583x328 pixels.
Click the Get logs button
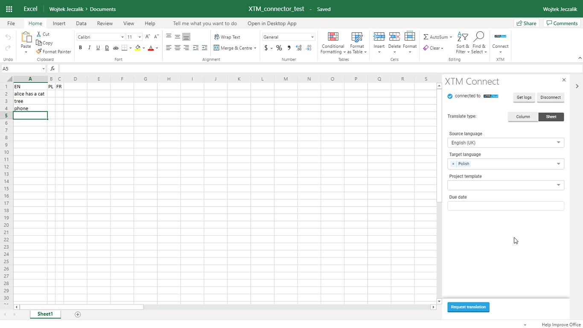coord(524,97)
